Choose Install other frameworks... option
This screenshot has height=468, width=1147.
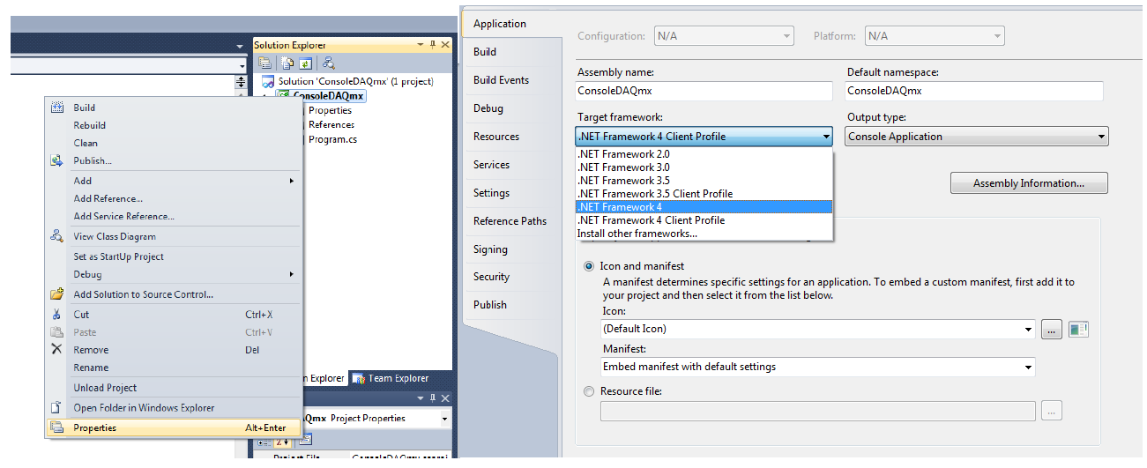[704, 234]
